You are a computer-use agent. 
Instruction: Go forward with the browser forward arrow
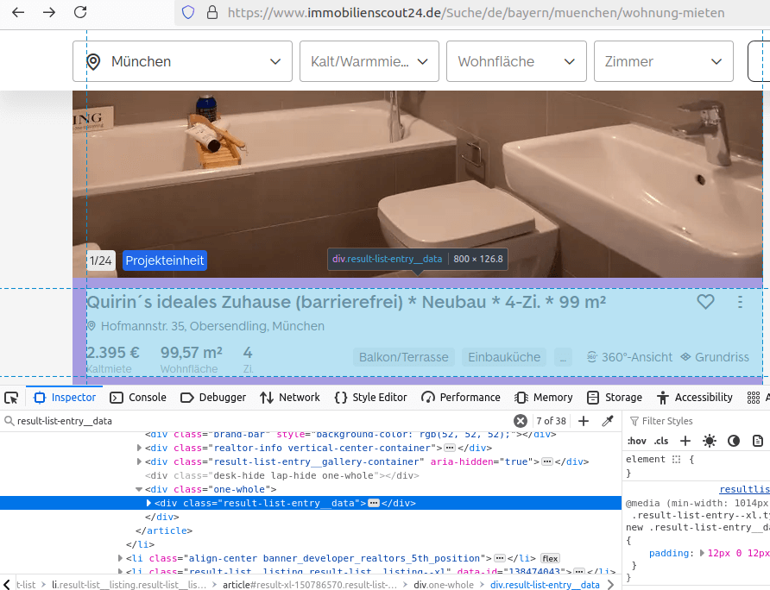(x=49, y=12)
